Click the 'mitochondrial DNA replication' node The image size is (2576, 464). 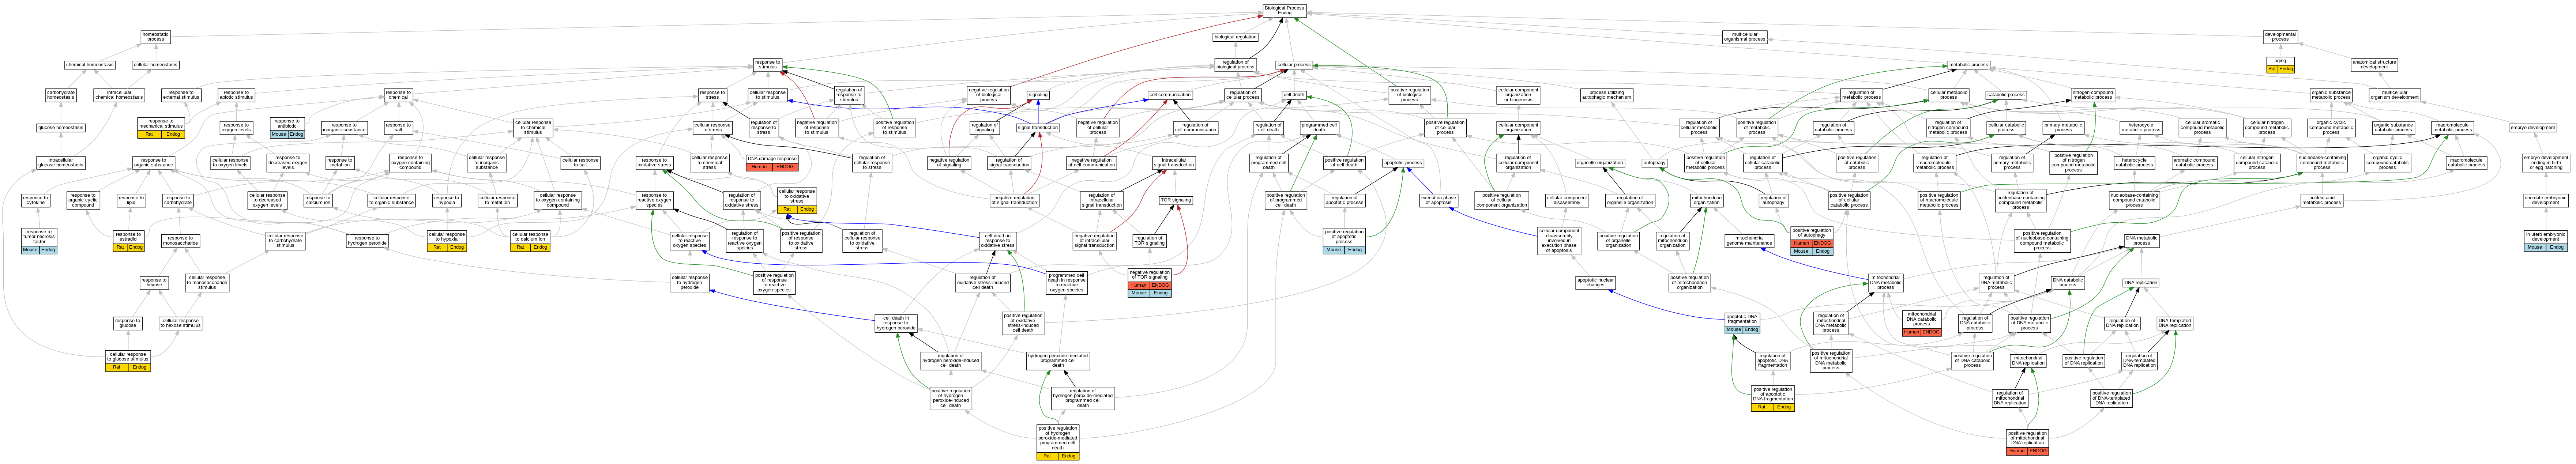(x=2028, y=360)
